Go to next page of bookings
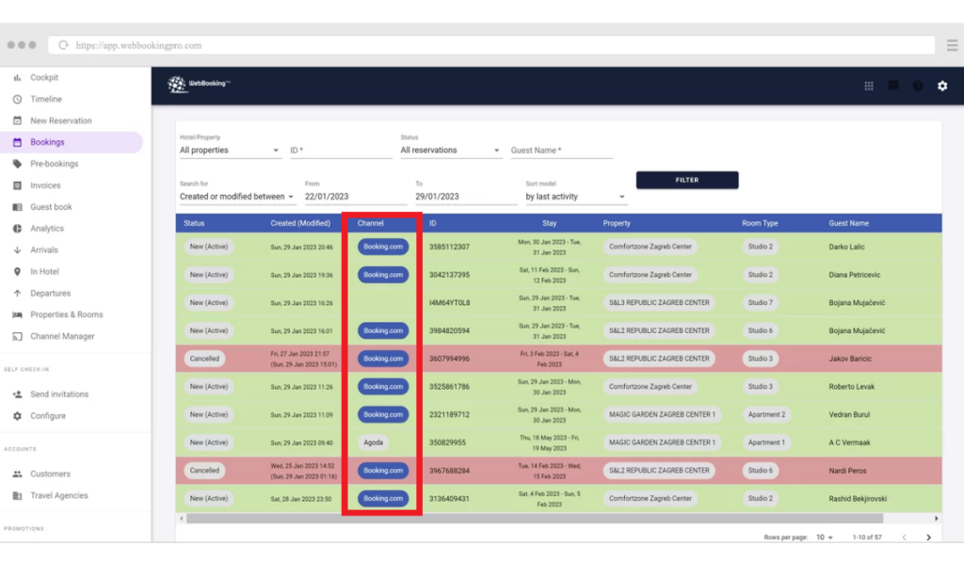The image size is (964, 562). 928,538
